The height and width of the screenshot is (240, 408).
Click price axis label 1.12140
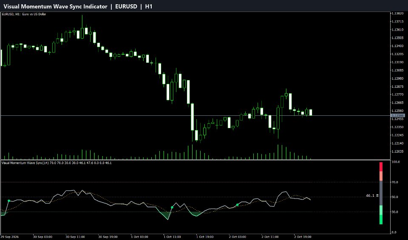(397, 143)
